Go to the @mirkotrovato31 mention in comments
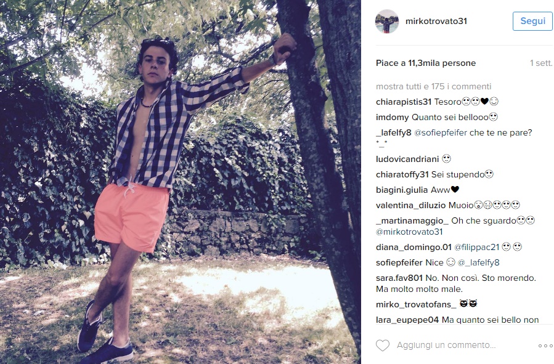Image resolution: width=554 pixels, height=364 pixels. pos(409,232)
